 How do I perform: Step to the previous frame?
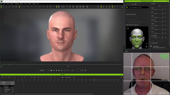[57, 70]
